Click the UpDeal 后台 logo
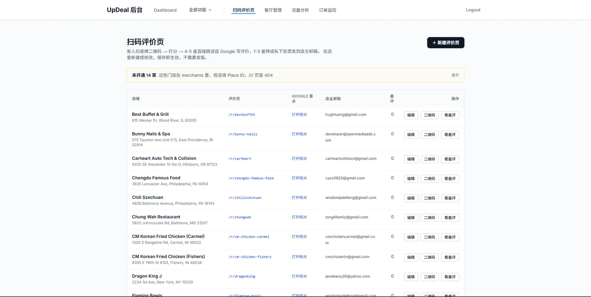This screenshot has height=297, width=591. coord(124,10)
